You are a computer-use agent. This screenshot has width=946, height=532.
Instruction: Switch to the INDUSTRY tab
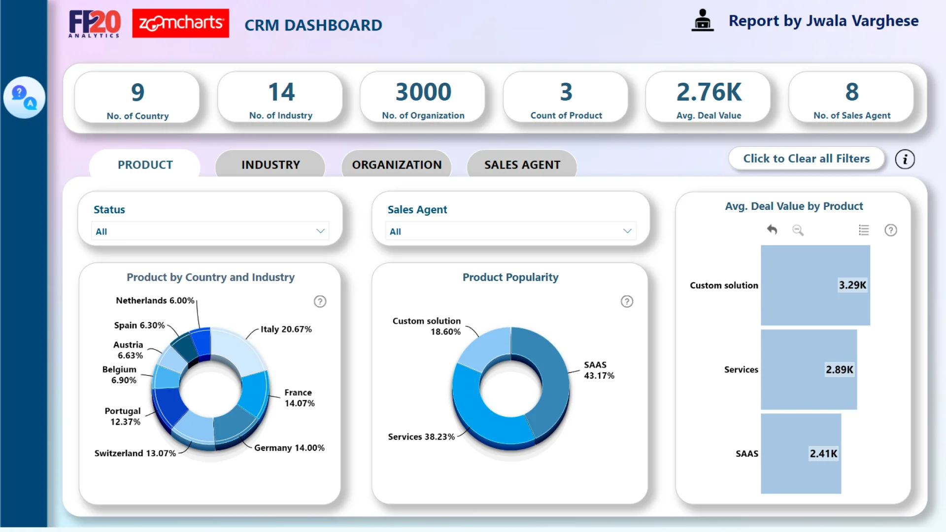pos(270,165)
